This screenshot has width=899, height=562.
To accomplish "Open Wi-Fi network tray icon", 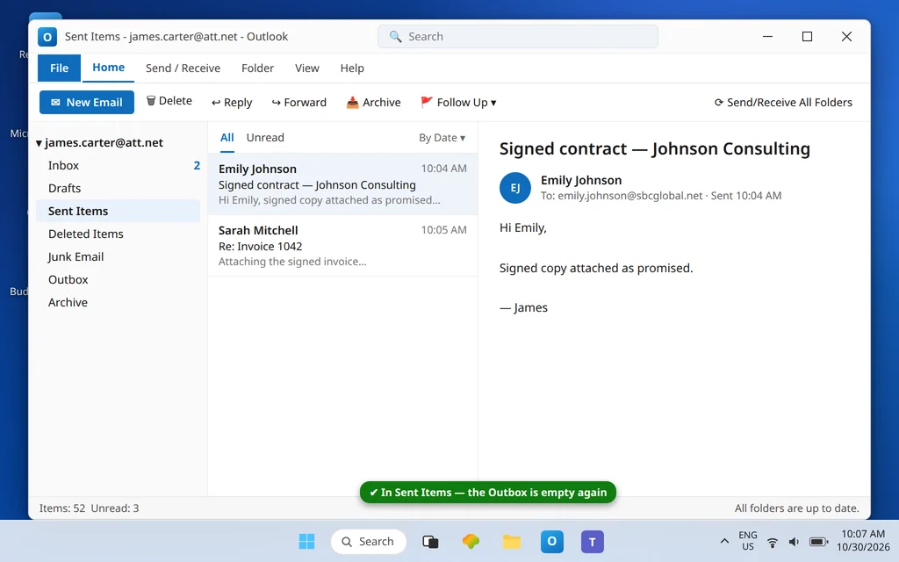I will [x=773, y=542].
